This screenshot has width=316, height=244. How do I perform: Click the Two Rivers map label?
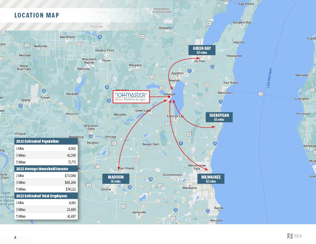click(x=231, y=83)
